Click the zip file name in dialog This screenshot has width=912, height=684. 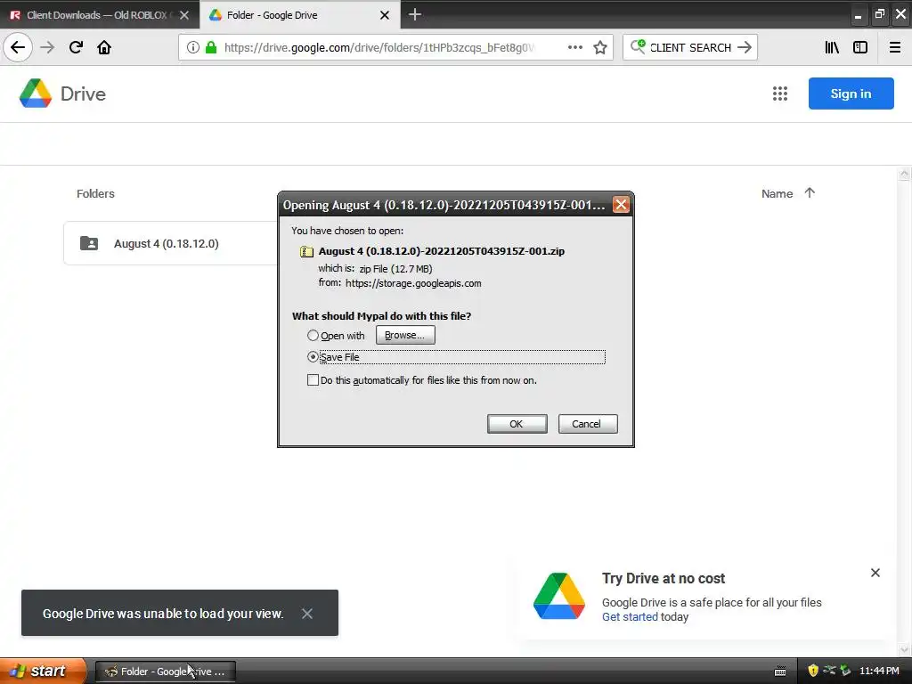pyautogui.click(x=442, y=251)
